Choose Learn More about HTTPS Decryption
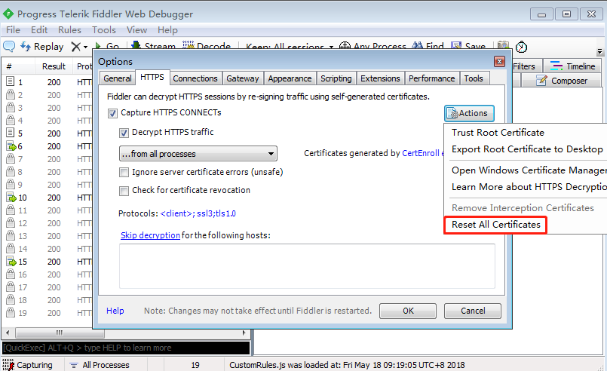Screen dimensions: 607x371 pyautogui.click(x=529, y=187)
